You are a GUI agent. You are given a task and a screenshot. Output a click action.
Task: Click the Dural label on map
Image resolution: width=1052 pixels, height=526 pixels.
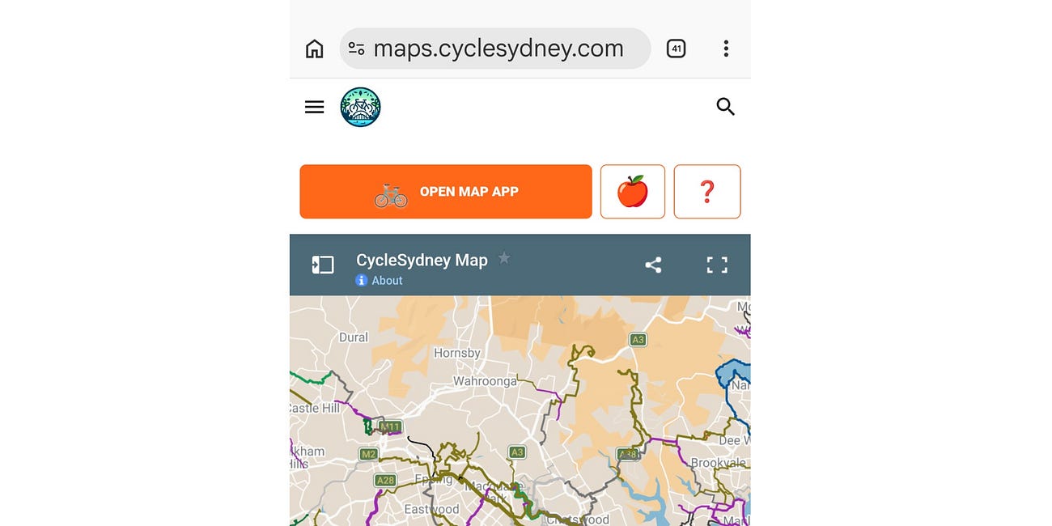click(x=354, y=337)
